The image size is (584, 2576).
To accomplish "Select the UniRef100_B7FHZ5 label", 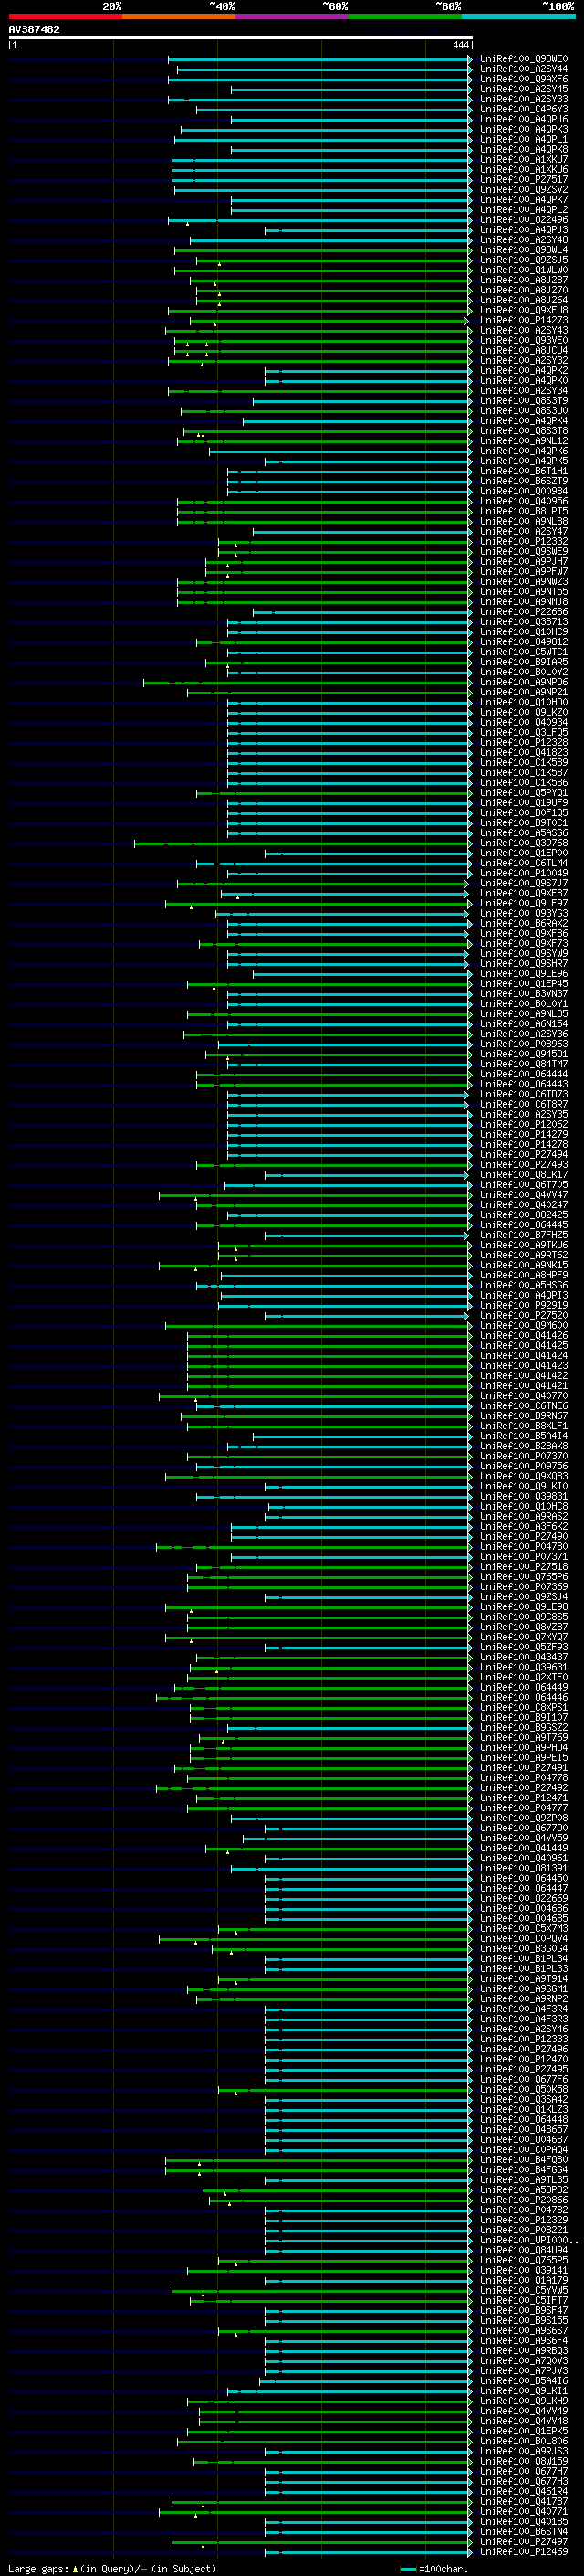I will point(523,1234).
